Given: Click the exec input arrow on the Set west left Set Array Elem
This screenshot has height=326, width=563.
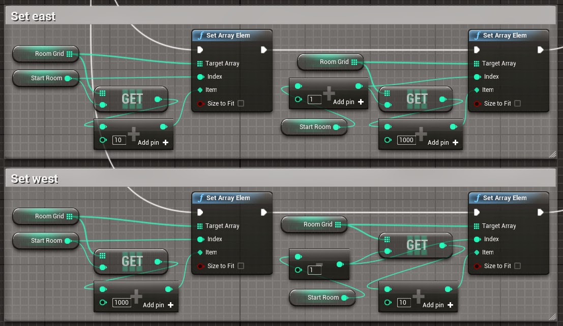Looking at the screenshot, I should (x=200, y=212).
